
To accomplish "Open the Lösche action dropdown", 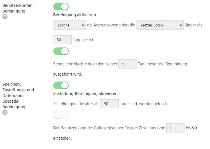I will [x=69, y=25].
